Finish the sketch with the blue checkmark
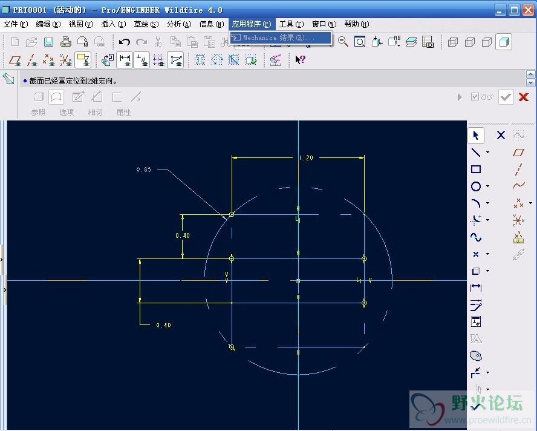537x431 pixels. click(476, 406)
